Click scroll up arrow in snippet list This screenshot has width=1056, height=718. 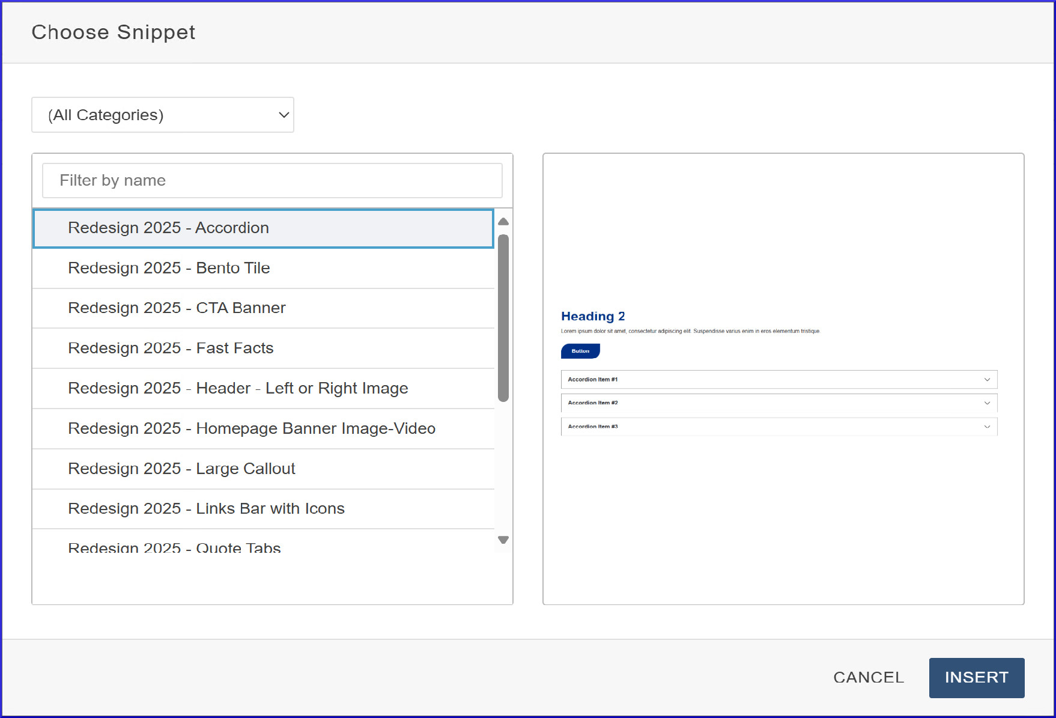point(503,222)
